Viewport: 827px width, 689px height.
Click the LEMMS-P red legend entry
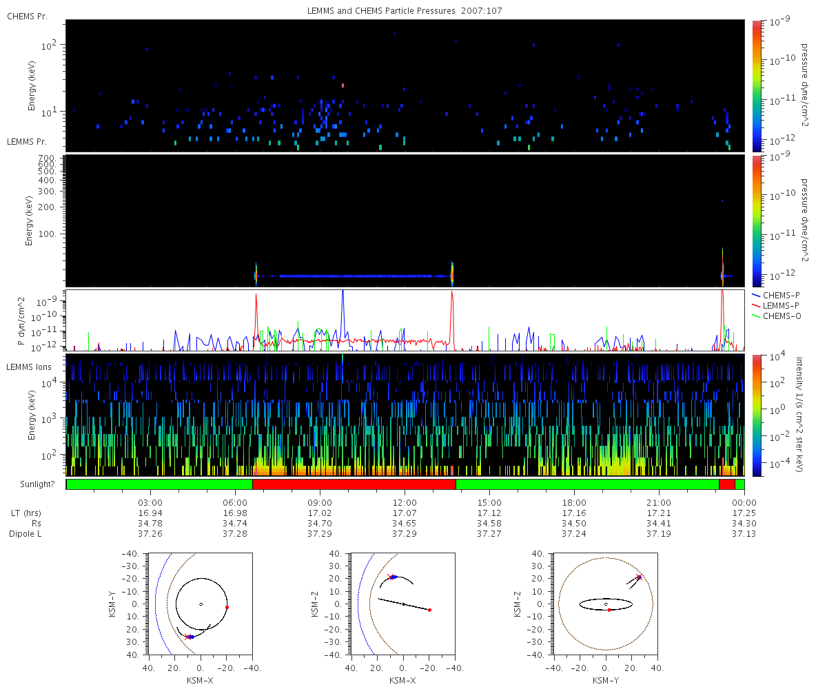(x=778, y=305)
